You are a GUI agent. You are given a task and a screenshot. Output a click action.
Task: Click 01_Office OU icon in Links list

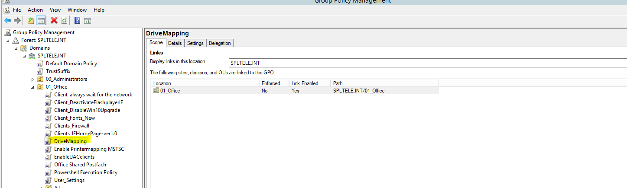(x=156, y=91)
